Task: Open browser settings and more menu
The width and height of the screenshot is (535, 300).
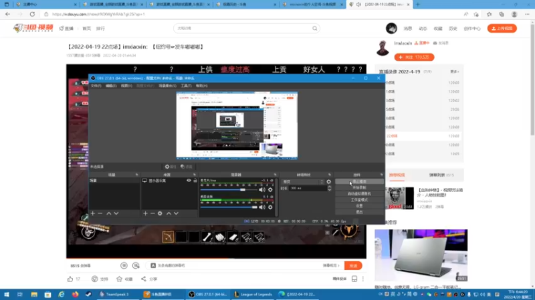Action: click(527, 14)
